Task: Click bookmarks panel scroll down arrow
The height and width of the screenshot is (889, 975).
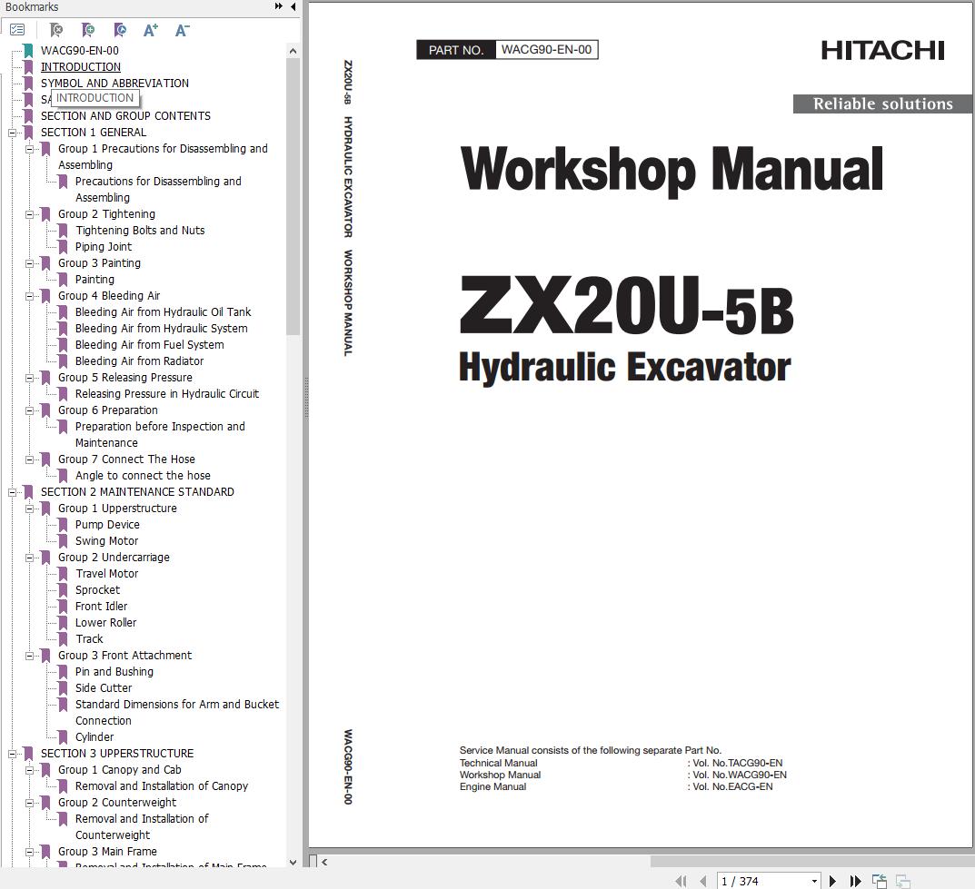Action: (x=293, y=862)
